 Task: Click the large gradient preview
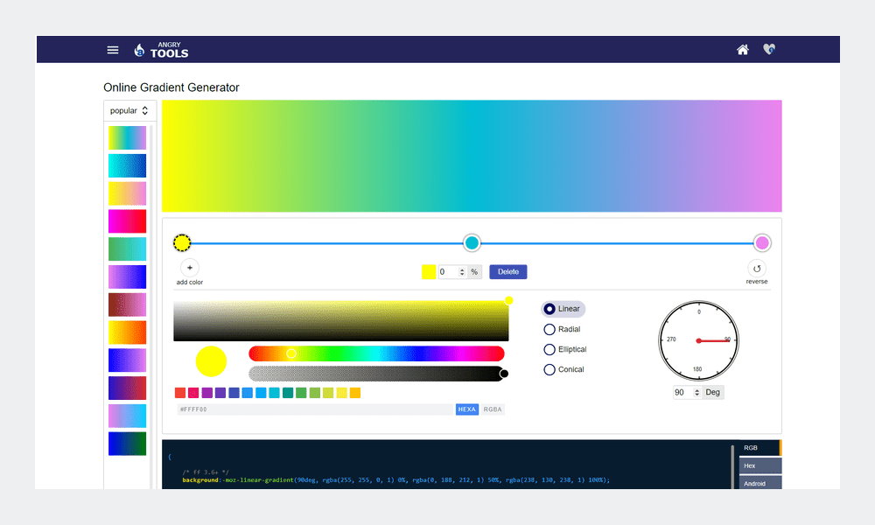[x=472, y=157]
